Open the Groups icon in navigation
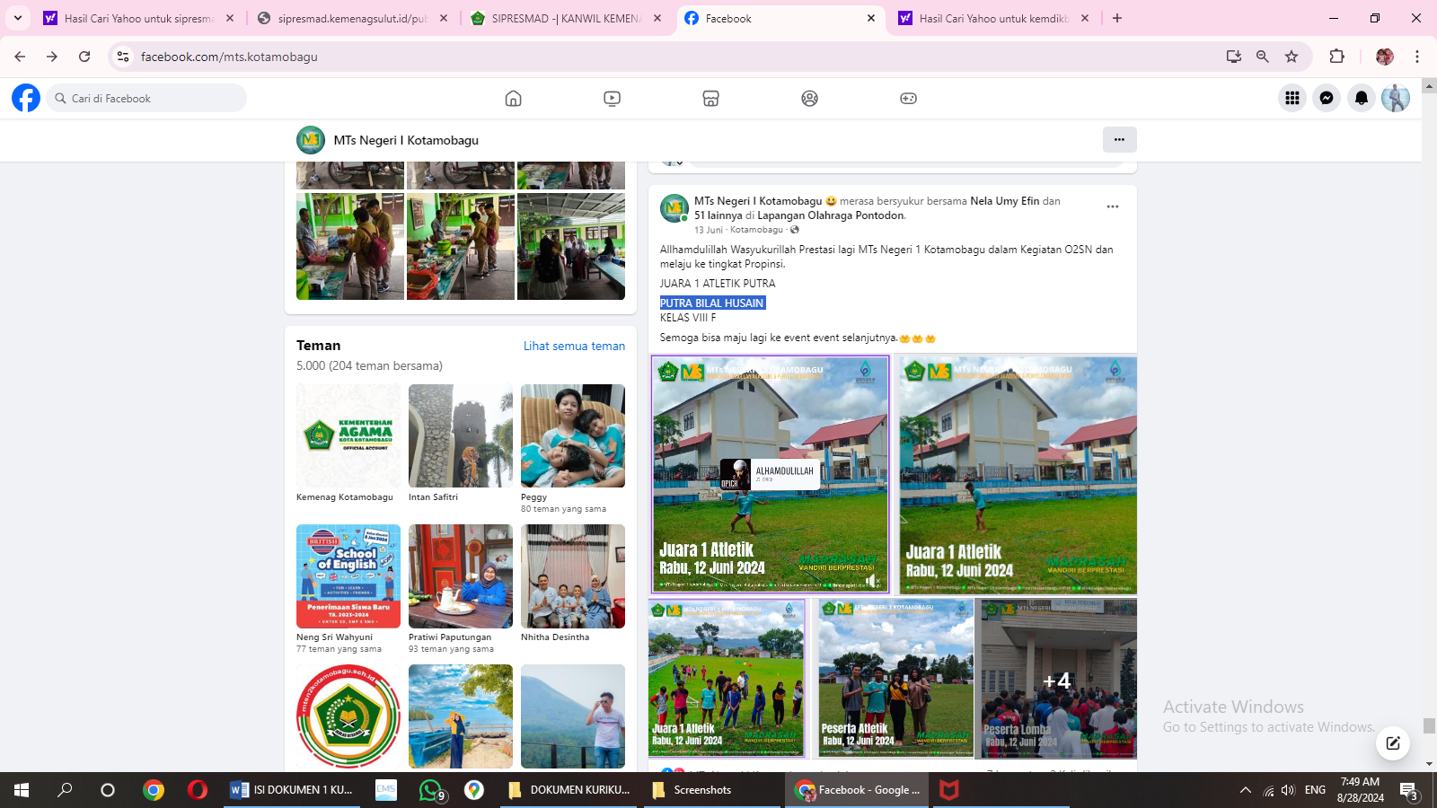Viewport: 1437px width, 808px height. 809,99
